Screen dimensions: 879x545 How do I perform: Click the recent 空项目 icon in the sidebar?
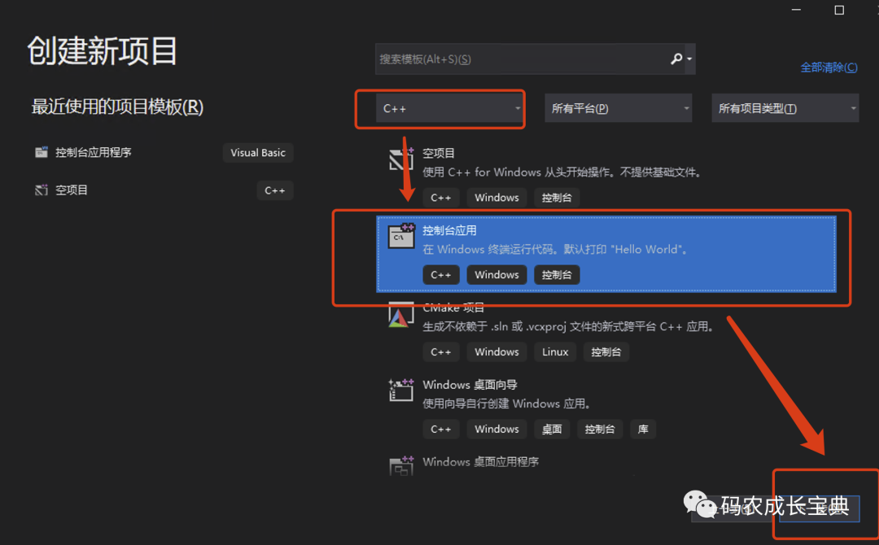coord(41,190)
